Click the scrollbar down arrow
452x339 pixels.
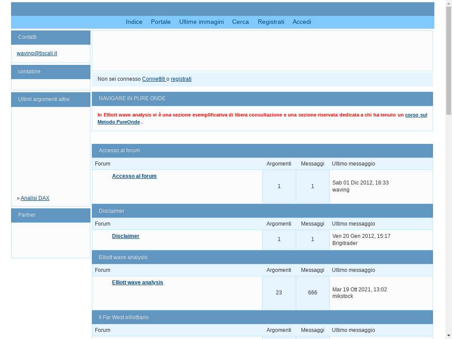448,335
